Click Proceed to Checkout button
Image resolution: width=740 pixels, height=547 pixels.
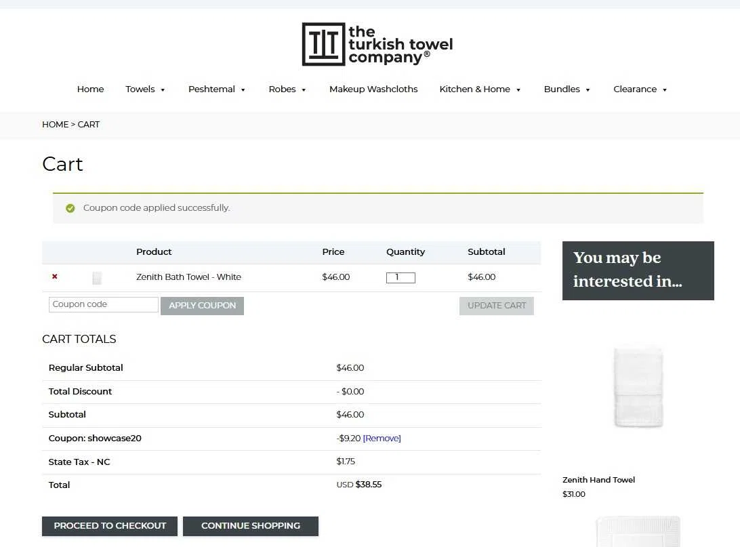click(110, 526)
